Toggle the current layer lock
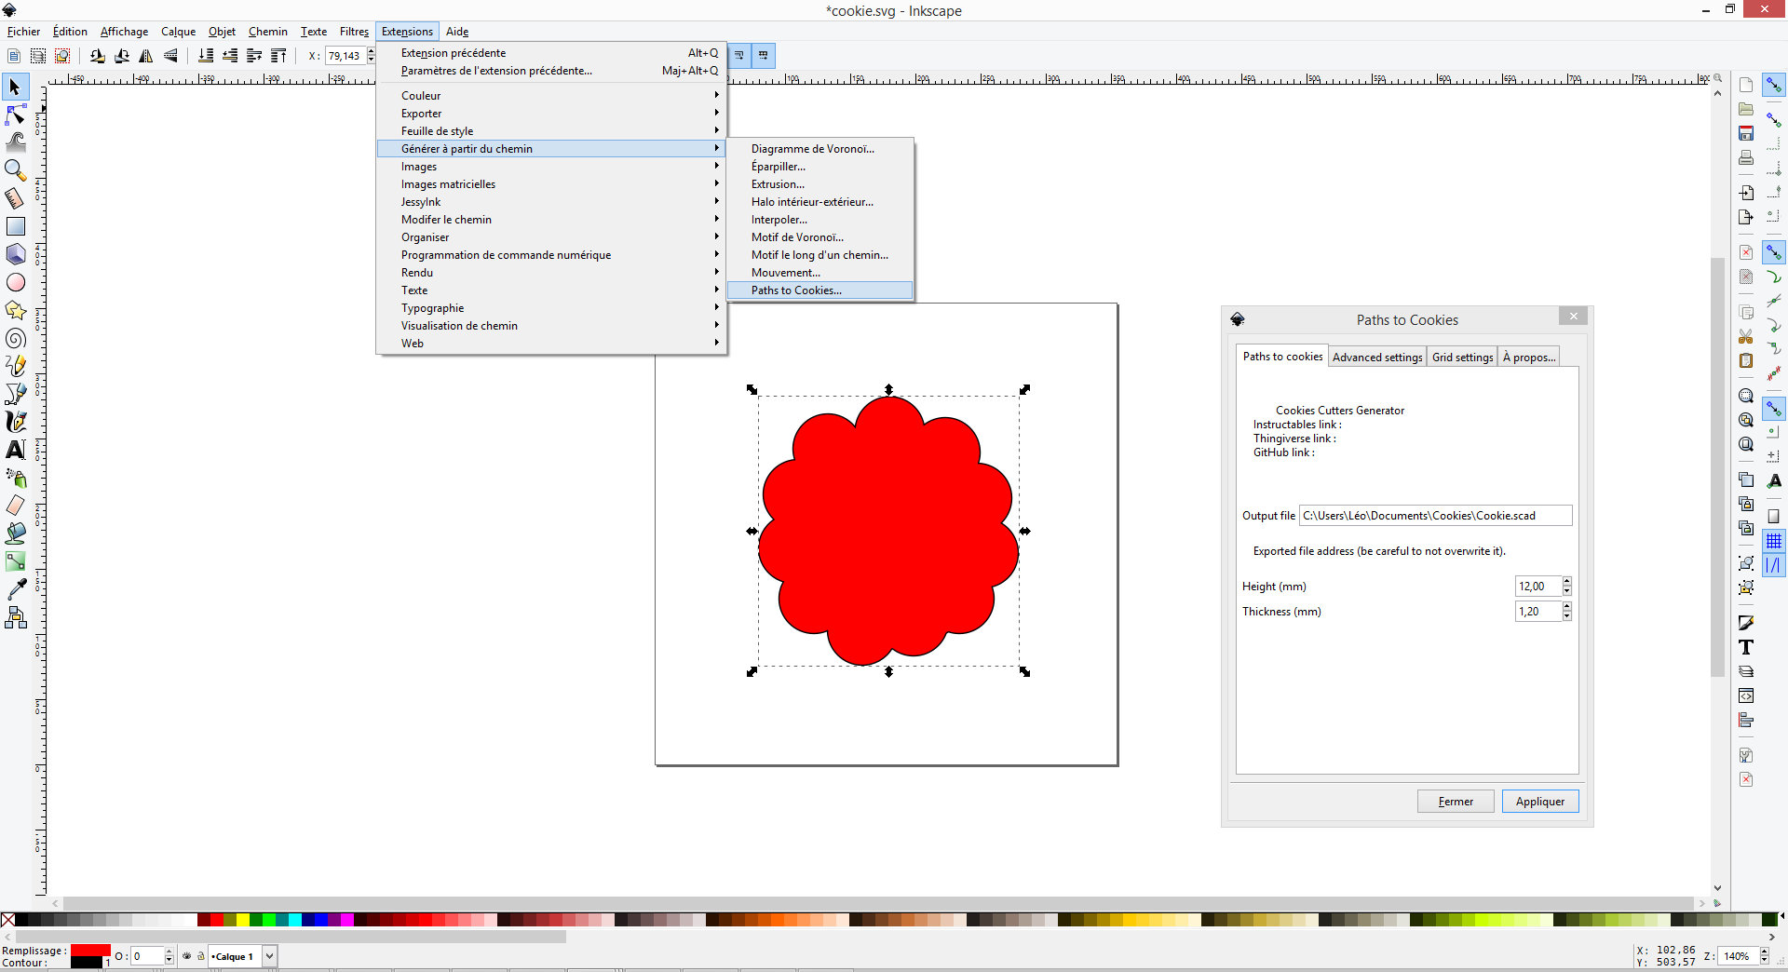The width and height of the screenshot is (1788, 972). (200, 956)
